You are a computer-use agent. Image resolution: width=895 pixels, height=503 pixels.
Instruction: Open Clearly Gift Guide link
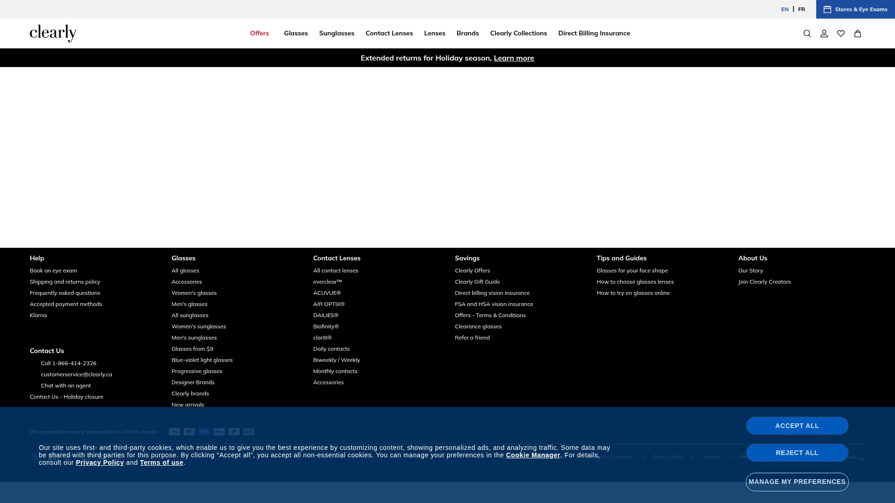[x=477, y=282]
